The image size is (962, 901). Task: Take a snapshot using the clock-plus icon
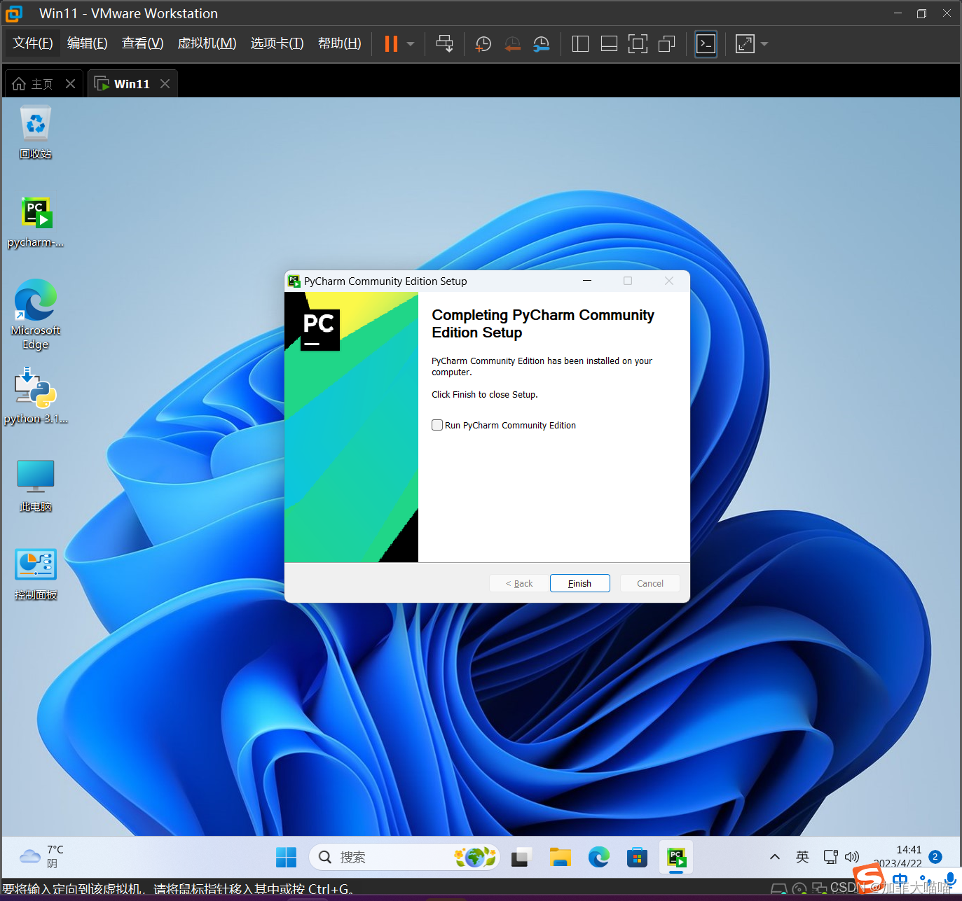click(483, 44)
